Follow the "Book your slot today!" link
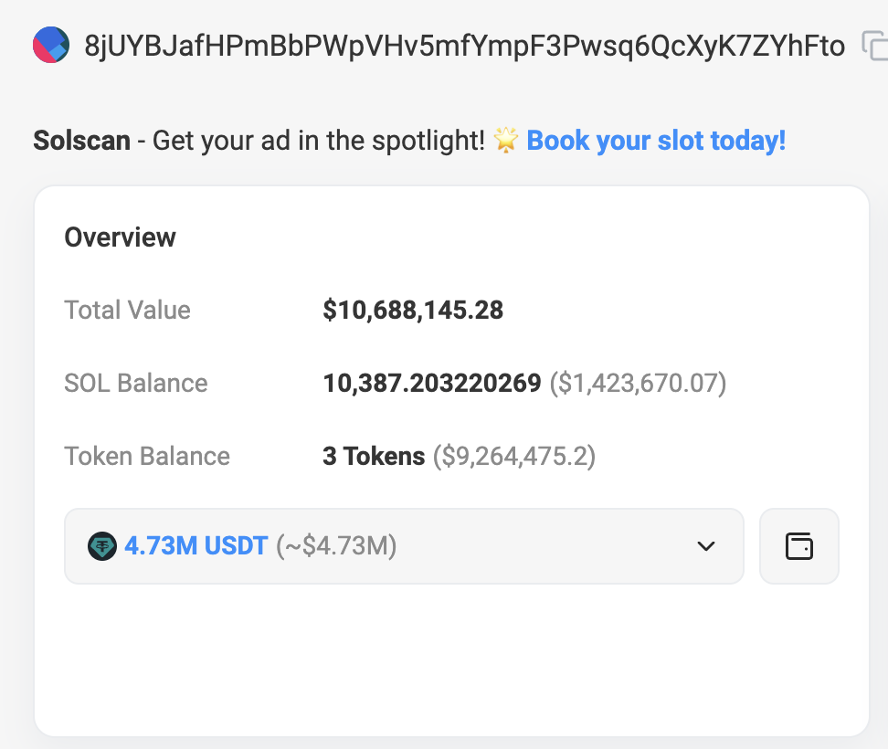 click(656, 141)
